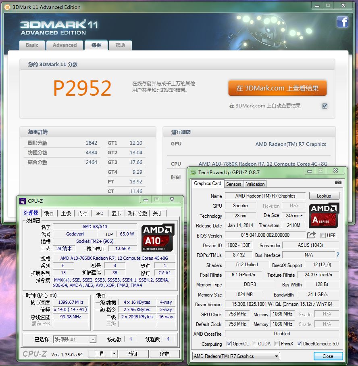Click the graphics score value 2842
This screenshot has height=366, width=358.
pos(91,143)
